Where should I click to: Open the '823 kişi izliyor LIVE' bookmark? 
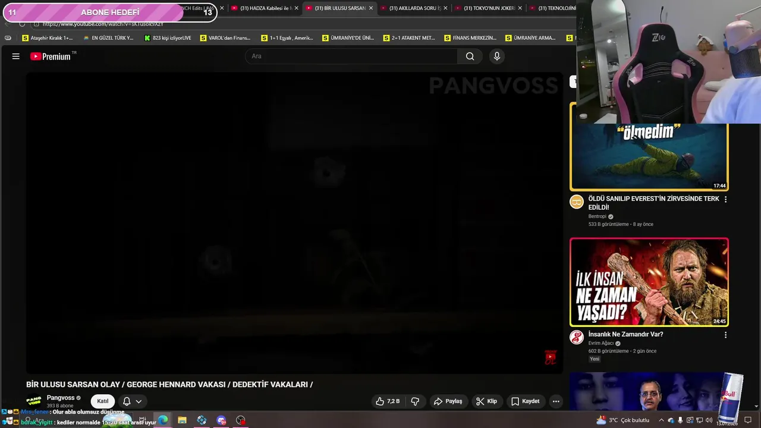point(168,38)
